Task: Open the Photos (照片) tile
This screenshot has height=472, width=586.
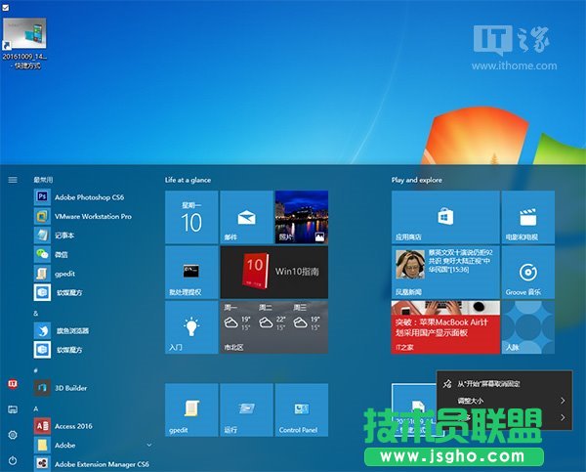Action: 301,217
